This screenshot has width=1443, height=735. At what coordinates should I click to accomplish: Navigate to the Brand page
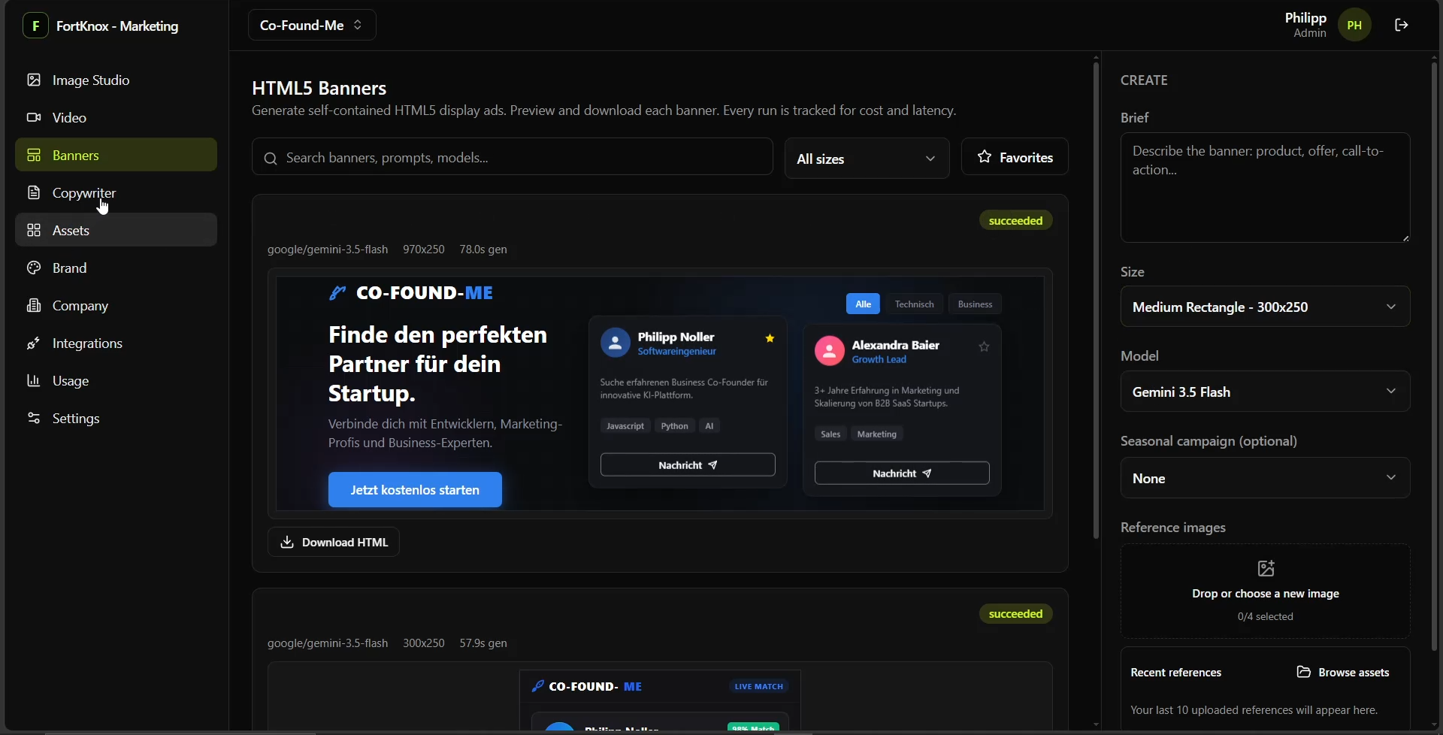point(116,268)
